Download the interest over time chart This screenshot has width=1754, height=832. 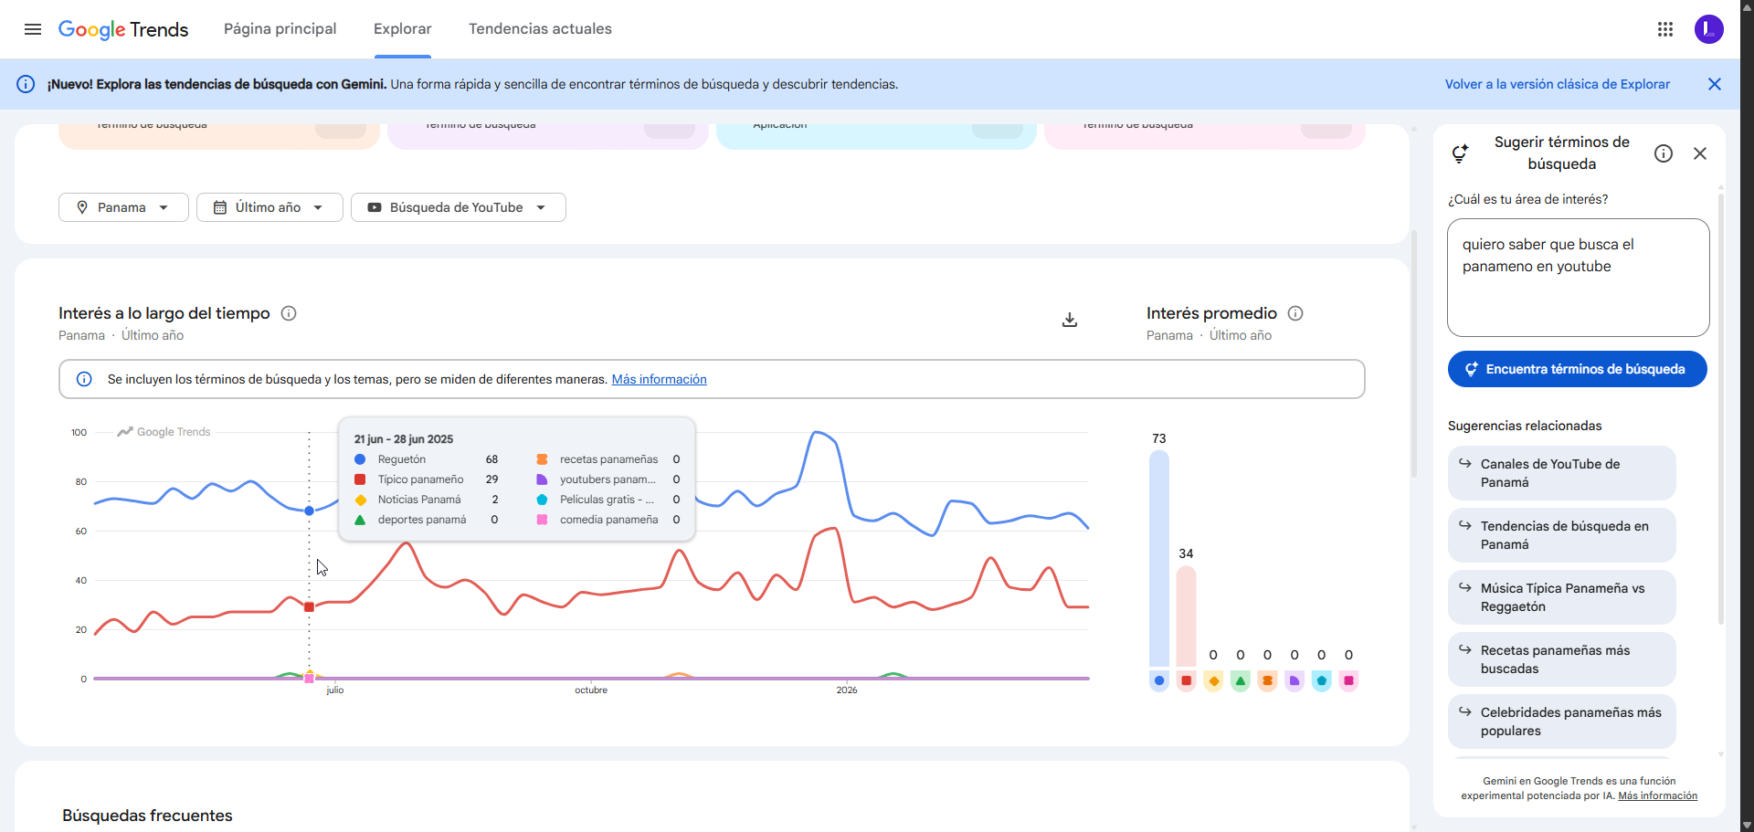click(x=1070, y=320)
